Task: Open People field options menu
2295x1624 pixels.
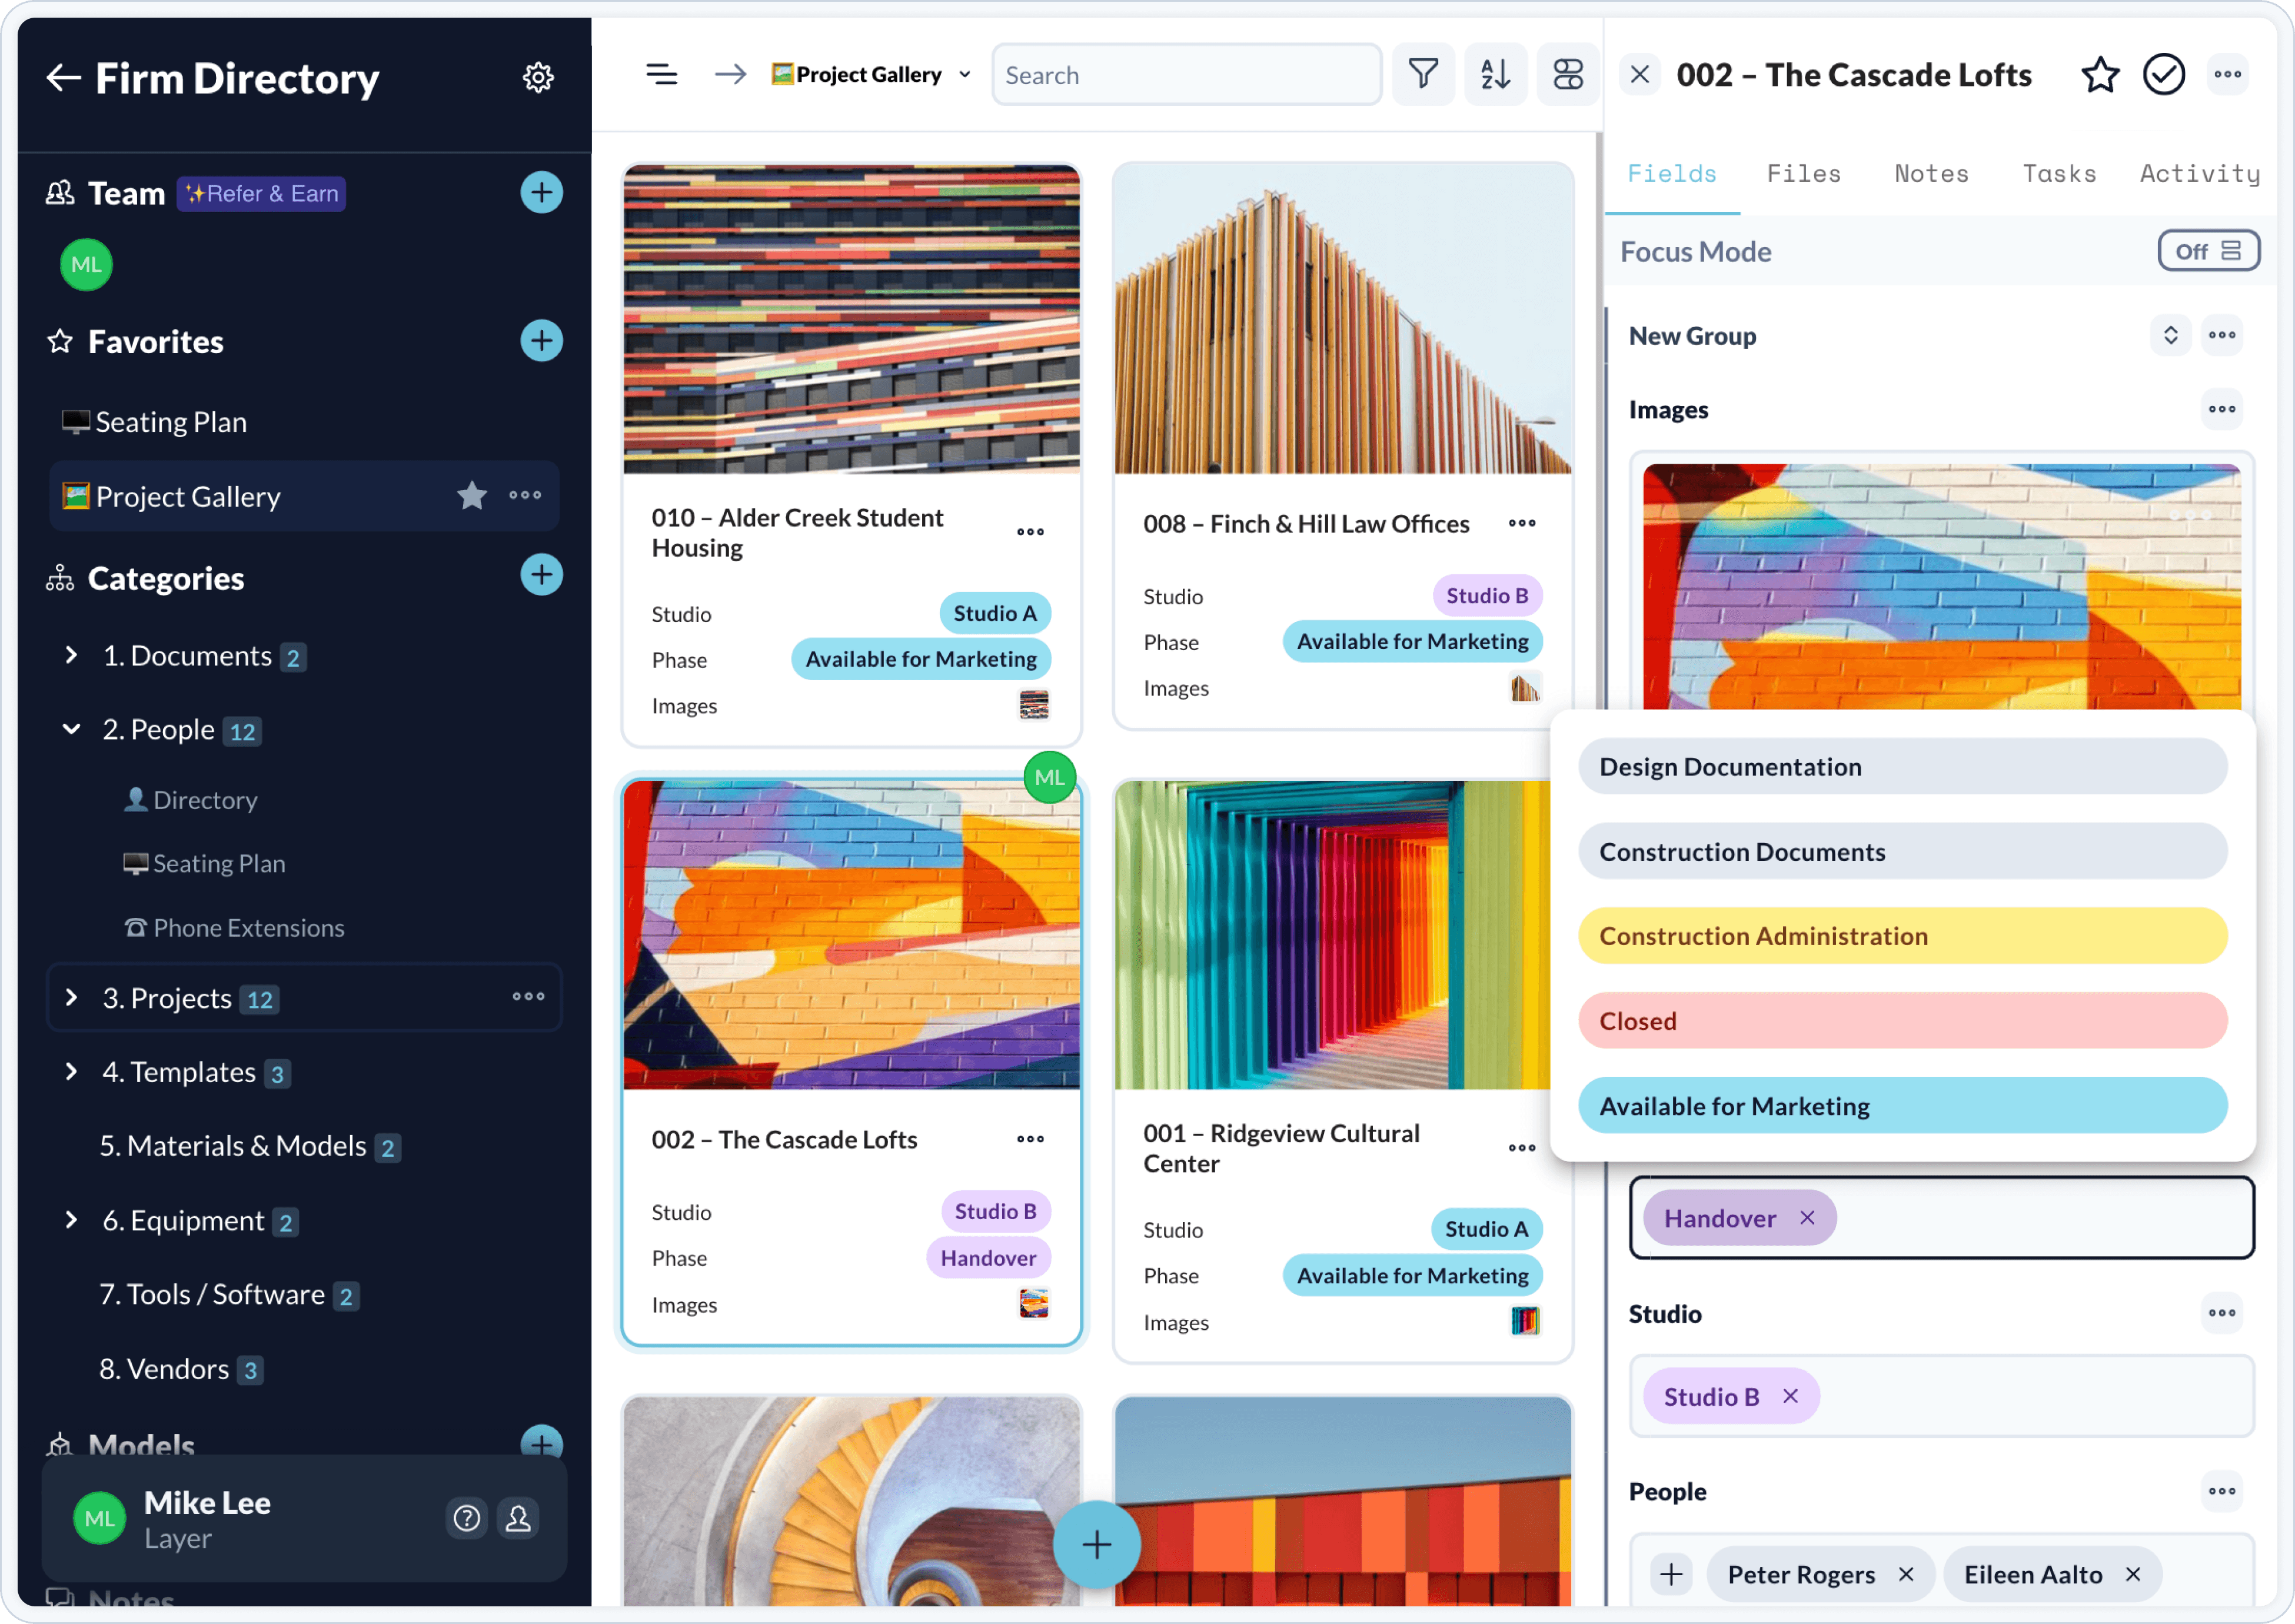Action: point(2222,1491)
